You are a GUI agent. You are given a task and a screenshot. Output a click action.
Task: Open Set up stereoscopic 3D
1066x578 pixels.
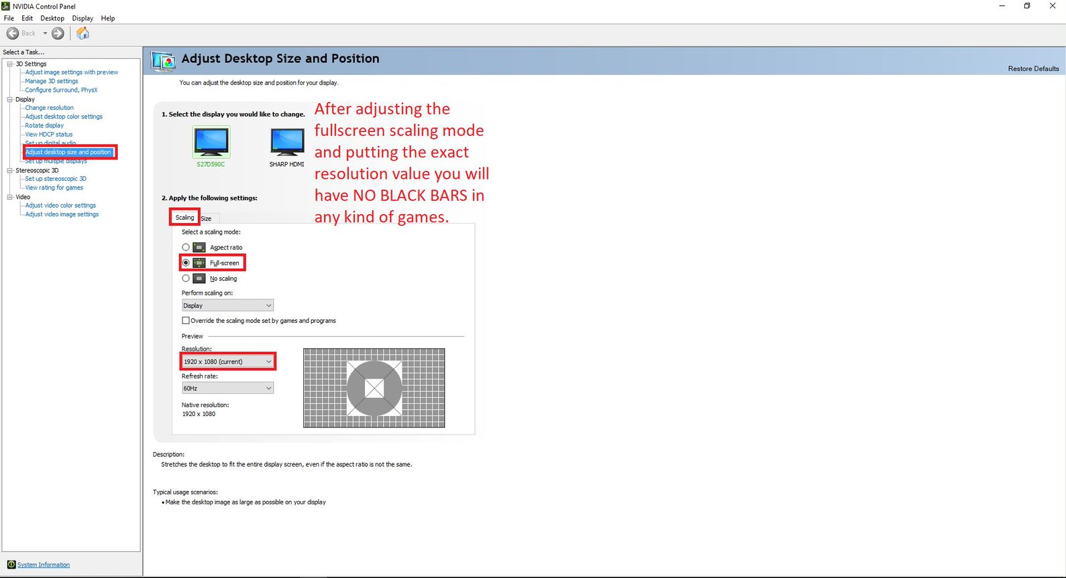coord(56,179)
